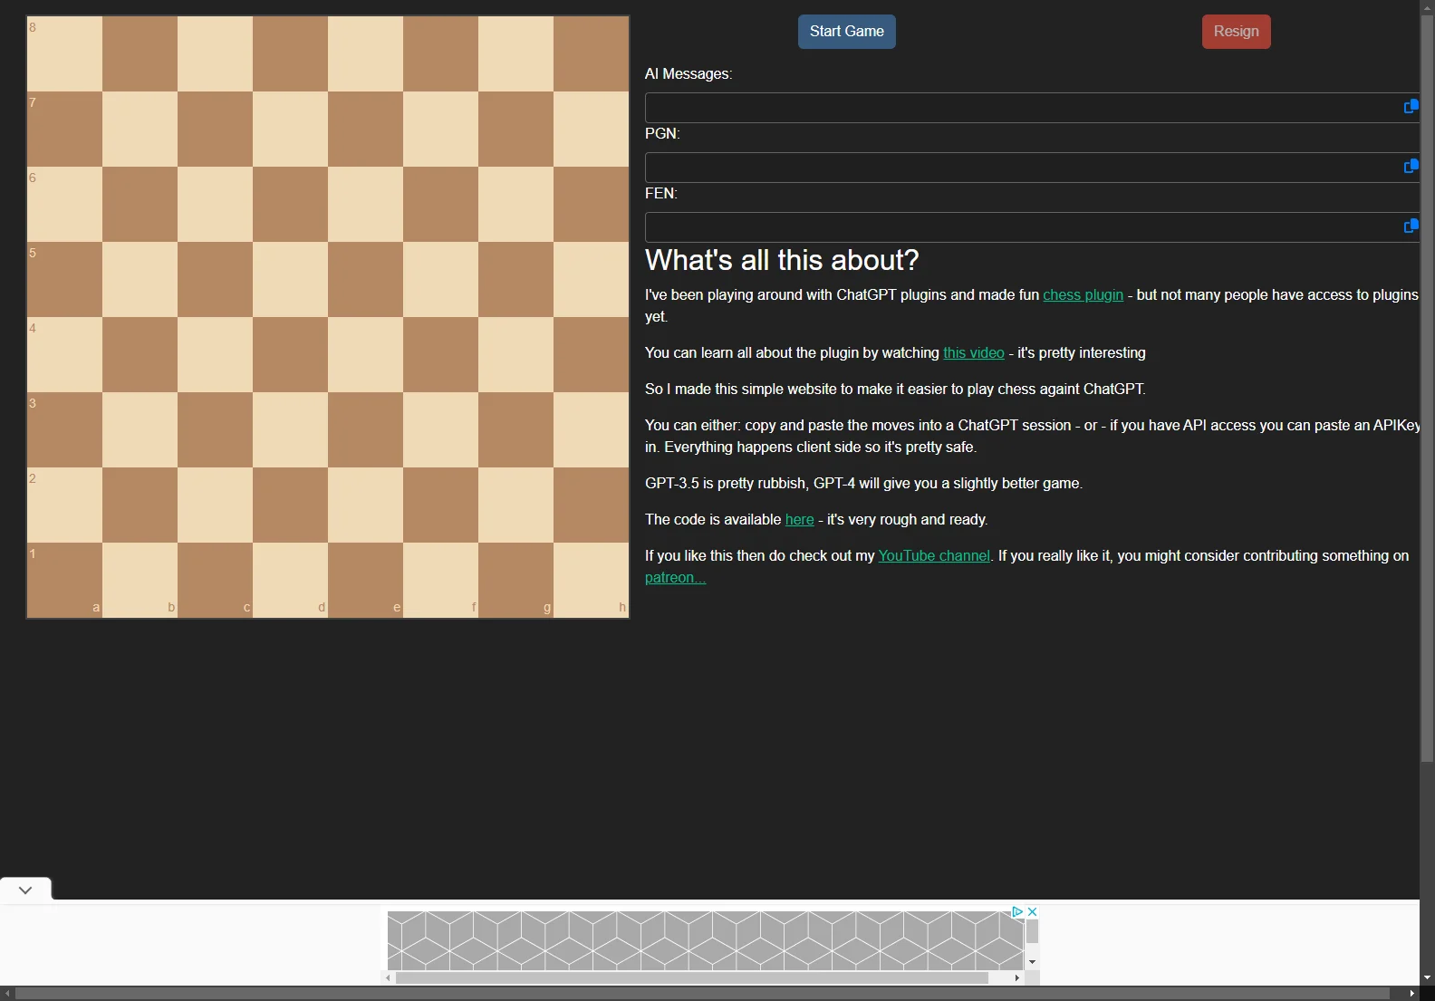Click the page horizontal scrollbar thumb
Image resolution: width=1435 pixels, height=1001 pixels.
[702, 994]
